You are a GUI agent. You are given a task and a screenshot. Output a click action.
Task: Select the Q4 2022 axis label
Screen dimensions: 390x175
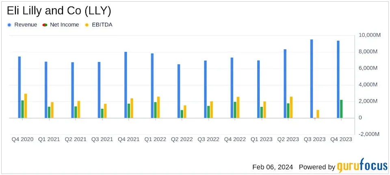(x=235, y=139)
